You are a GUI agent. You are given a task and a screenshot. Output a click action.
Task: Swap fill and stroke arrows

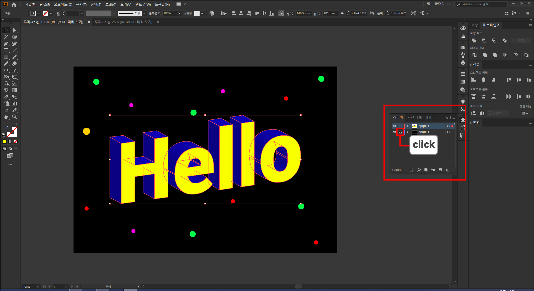[16, 124]
